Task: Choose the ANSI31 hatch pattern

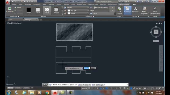Action: pyautogui.click(x=47, y=11)
